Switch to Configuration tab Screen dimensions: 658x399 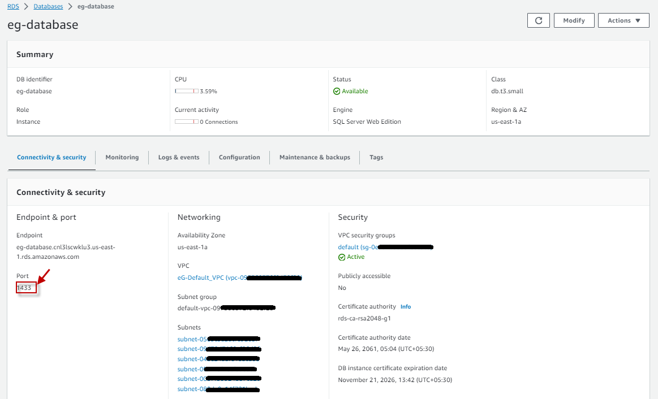[239, 157]
